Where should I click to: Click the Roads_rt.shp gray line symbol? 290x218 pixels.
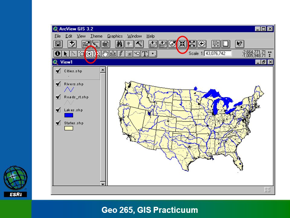69,102
